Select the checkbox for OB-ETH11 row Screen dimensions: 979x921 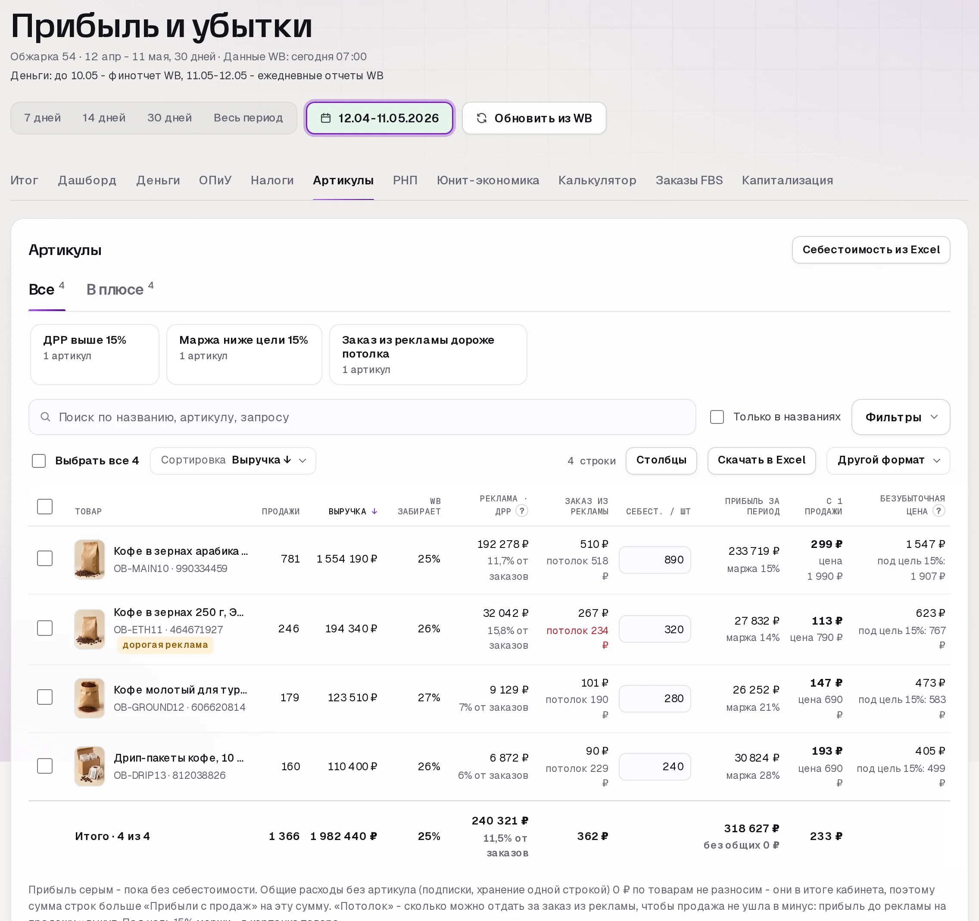click(x=45, y=628)
